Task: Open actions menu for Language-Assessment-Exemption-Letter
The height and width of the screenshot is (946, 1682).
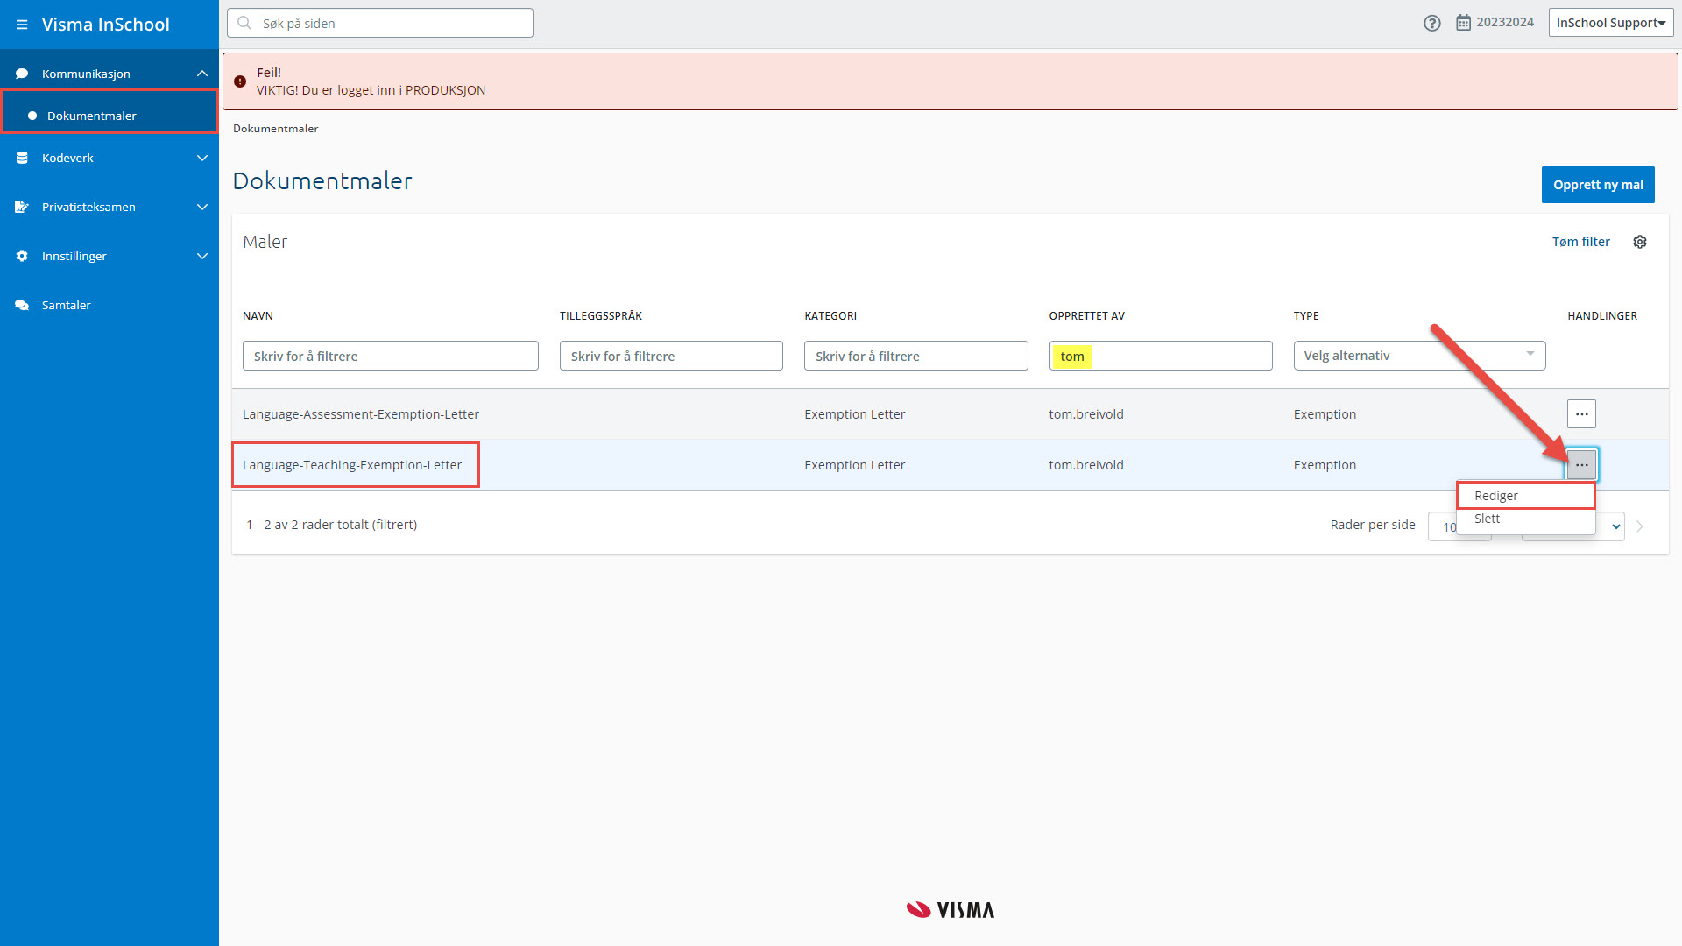Action: (x=1581, y=414)
